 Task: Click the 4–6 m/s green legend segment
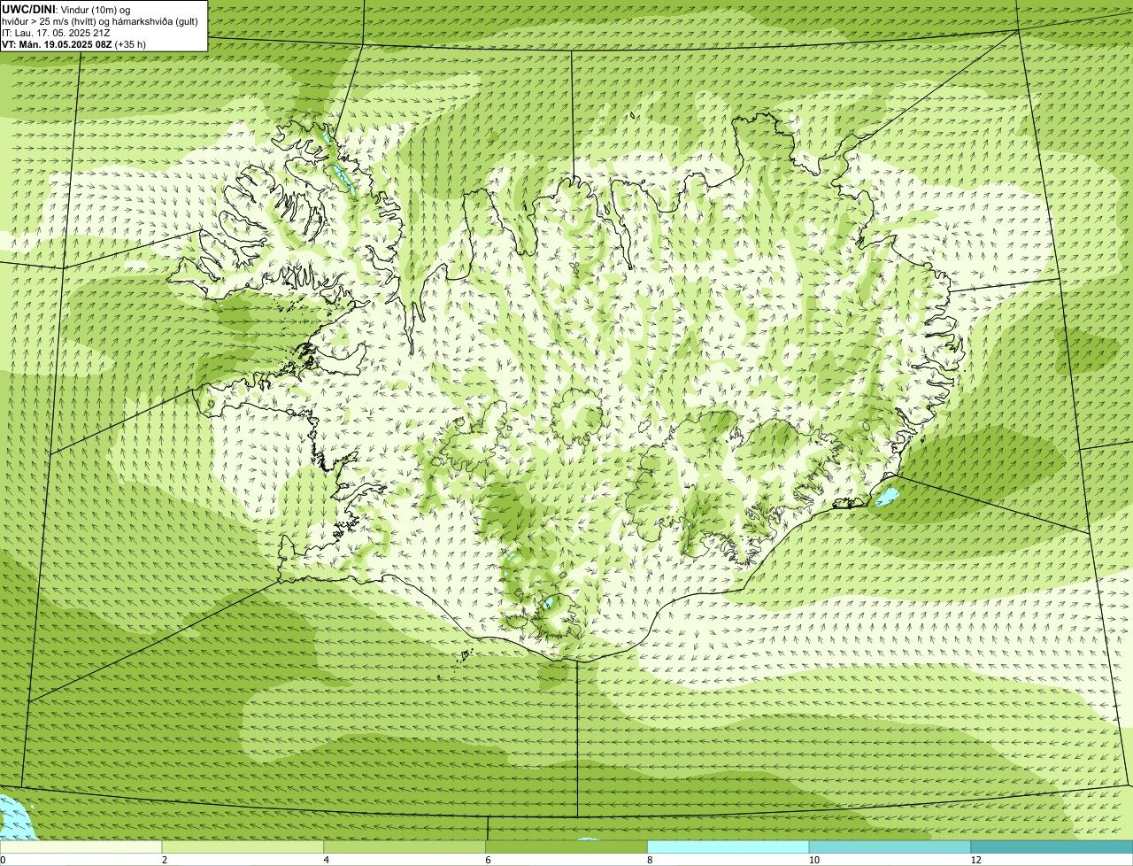(x=405, y=847)
